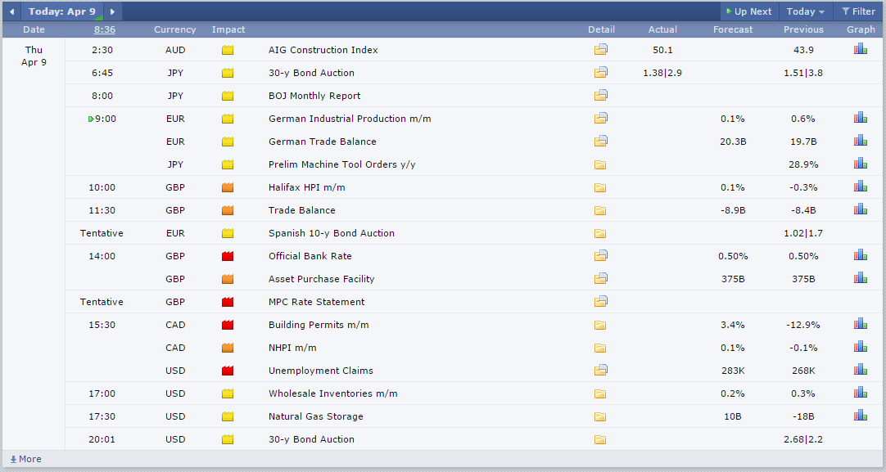The width and height of the screenshot is (886, 472).
Task: Open the Filter options
Action: point(858,11)
